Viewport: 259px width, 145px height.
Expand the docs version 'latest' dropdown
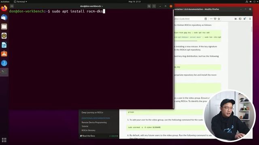pos(113,136)
